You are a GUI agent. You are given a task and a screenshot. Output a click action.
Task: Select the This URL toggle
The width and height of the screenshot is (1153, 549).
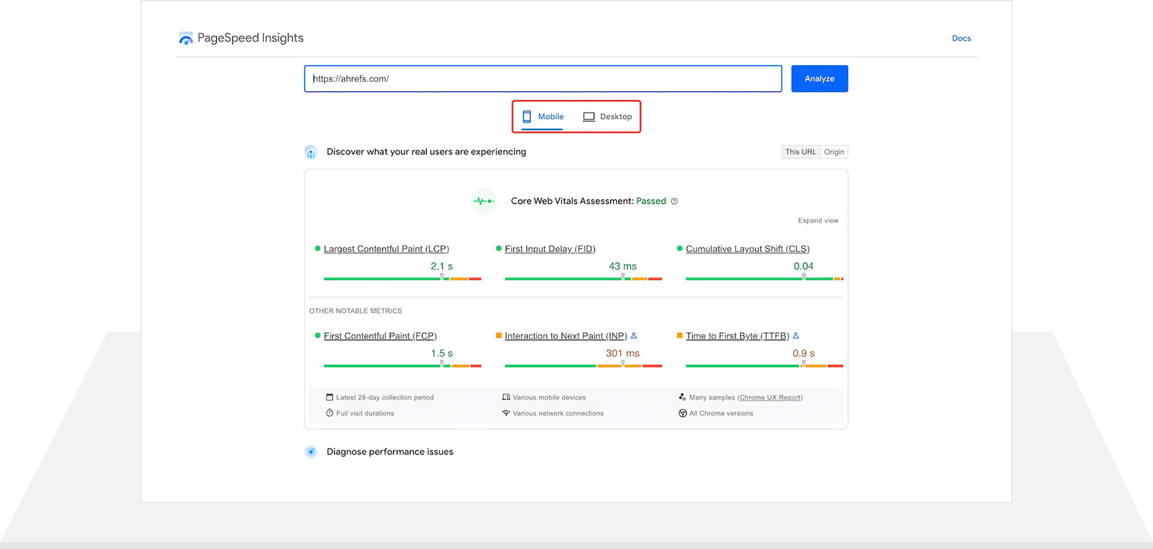(801, 152)
